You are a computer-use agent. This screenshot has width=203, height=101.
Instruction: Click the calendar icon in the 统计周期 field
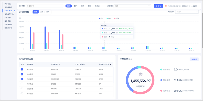(x=27, y=6)
